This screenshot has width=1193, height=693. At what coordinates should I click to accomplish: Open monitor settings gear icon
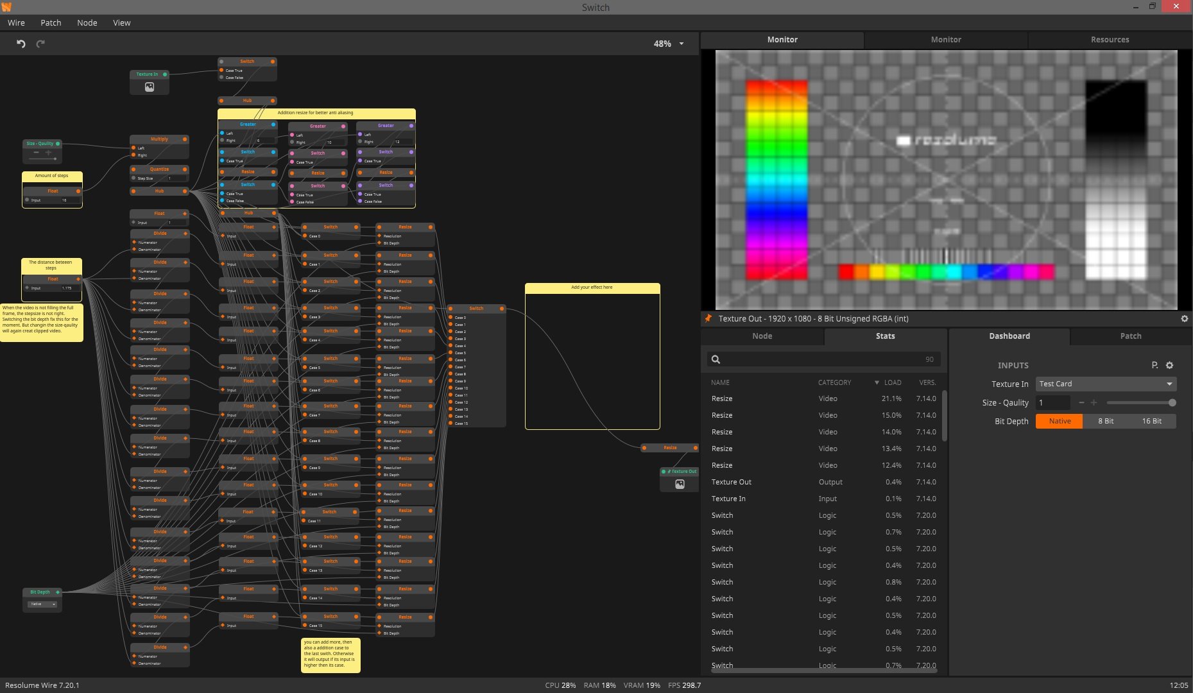click(1184, 318)
